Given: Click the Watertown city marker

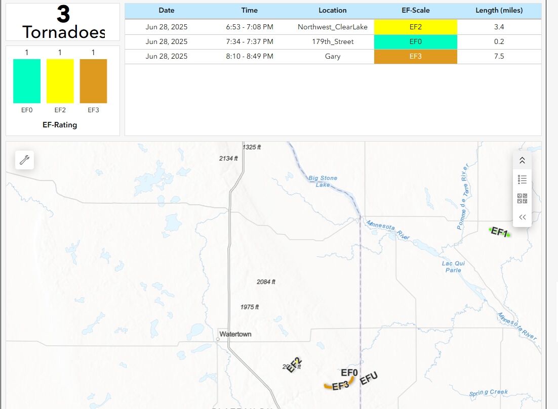Looking at the screenshot, I should (x=218, y=339).
